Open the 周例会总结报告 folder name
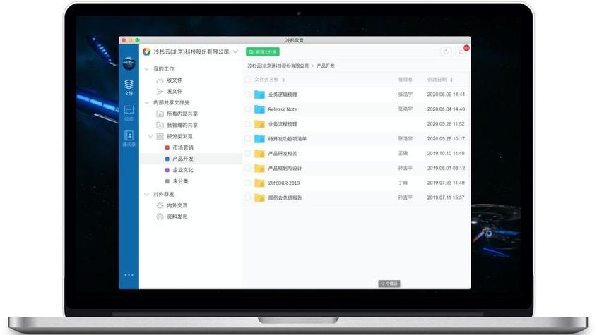597x335 pixels. [x=285, y=197]
